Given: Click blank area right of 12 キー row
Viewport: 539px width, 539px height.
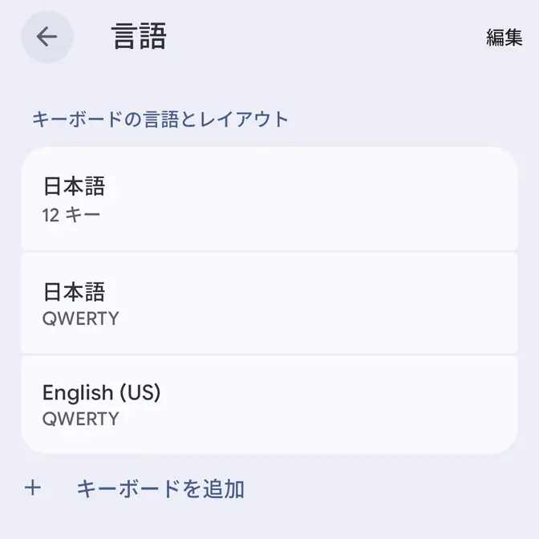Looking at the screenshot, I should [385, 199].
